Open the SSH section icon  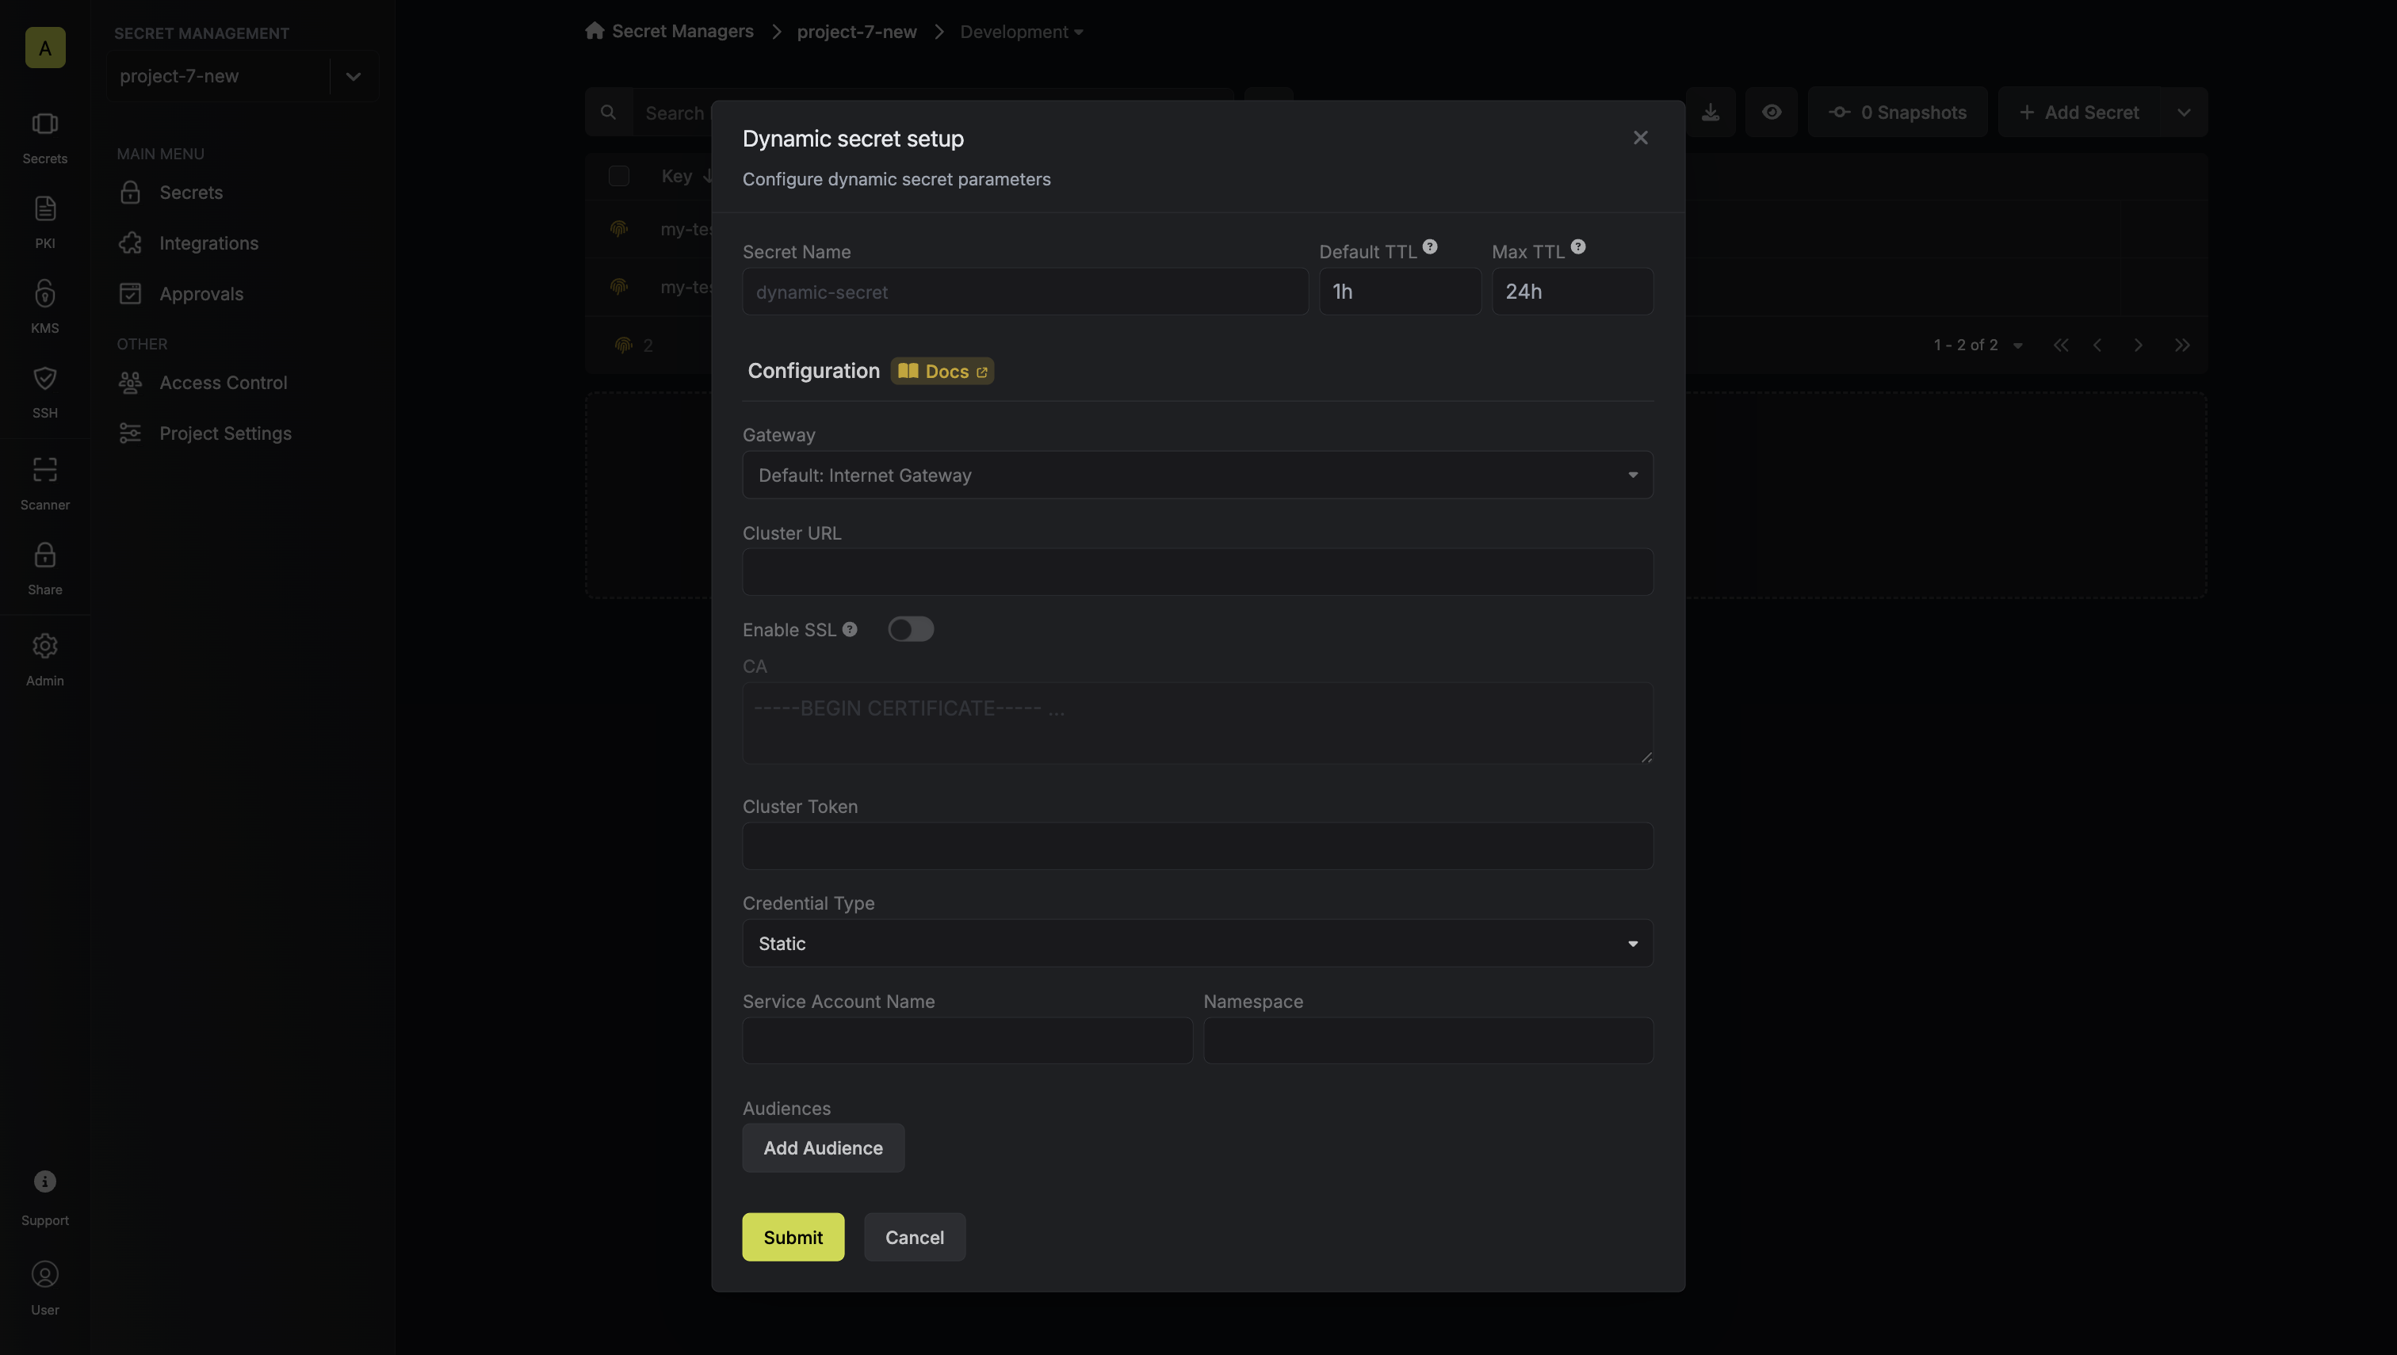[44, 378]
